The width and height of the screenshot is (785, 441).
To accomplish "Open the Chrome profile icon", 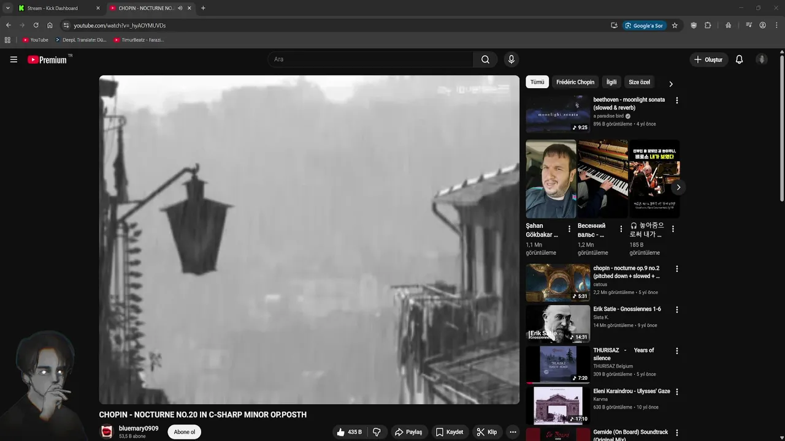I will [x=762, y=25].
